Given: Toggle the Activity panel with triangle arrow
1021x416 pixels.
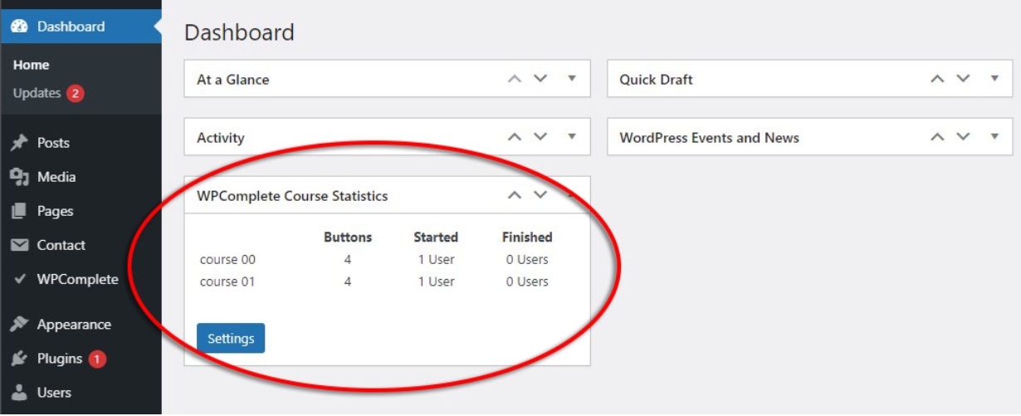Looking at the screenshot, I should [572, 137].
